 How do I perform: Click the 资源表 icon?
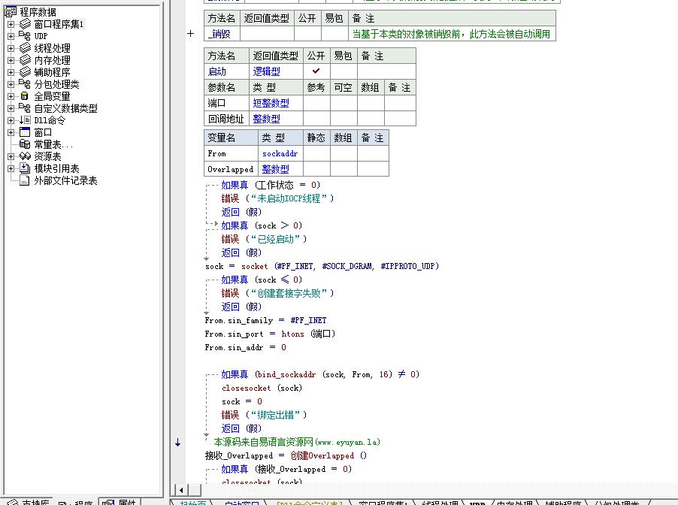(25, 156)
